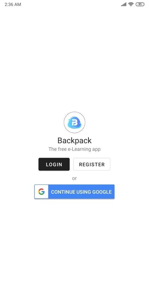The width and height of the screenshot is (149, 298).
Task: Click the 2:36 AM clock
Action: (x=13, y=4)
